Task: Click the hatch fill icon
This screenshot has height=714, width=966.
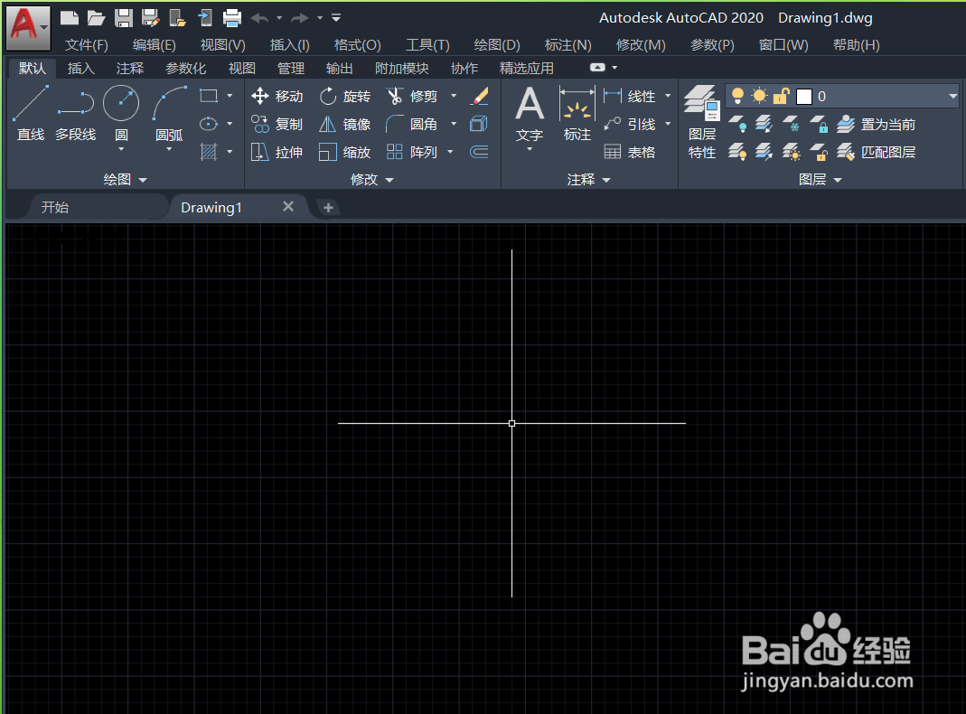Action: point(209,152)
